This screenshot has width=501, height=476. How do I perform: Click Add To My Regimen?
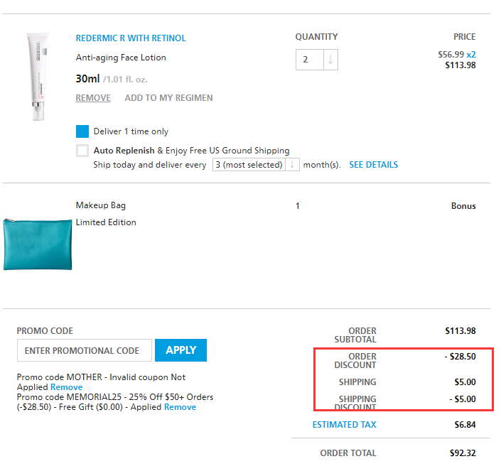[x=168, y=98]
